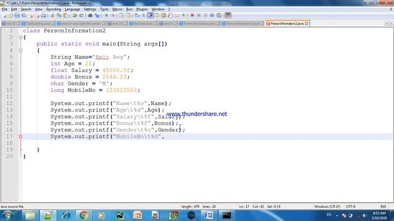
Task: Toggle the INS insert mode indicator
Action: click(x=383, y=207)
